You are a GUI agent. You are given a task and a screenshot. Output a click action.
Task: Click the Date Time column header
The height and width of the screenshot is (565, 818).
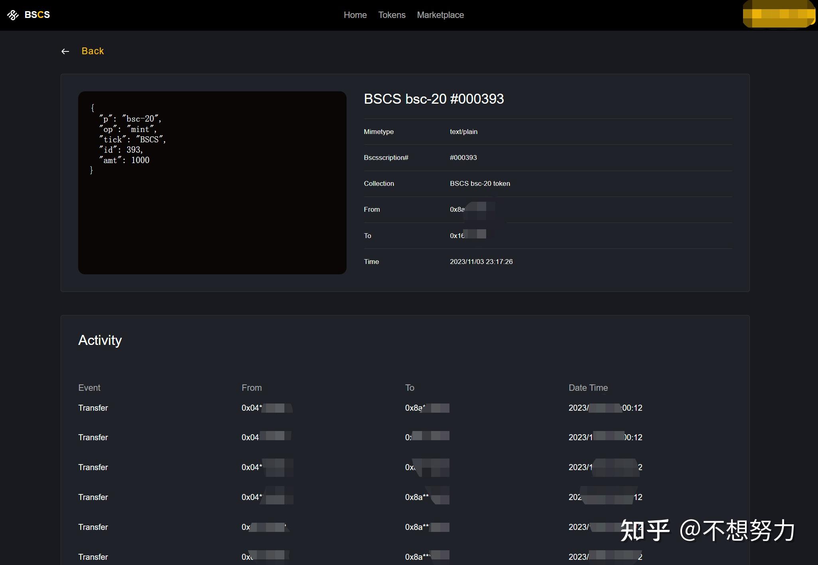[588, 388]
